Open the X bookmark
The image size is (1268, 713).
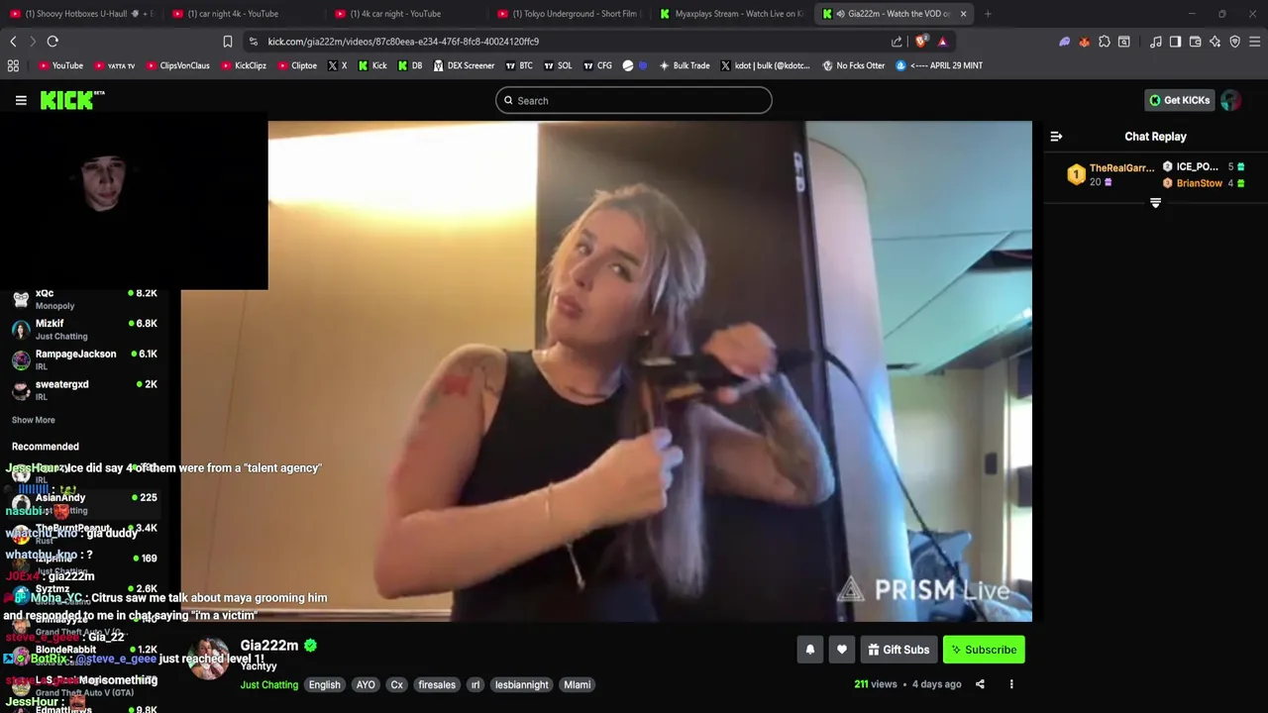(x=338, y=65)
